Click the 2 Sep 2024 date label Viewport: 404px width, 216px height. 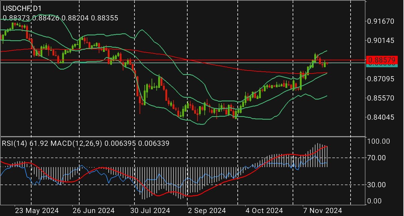coord(207,211)
